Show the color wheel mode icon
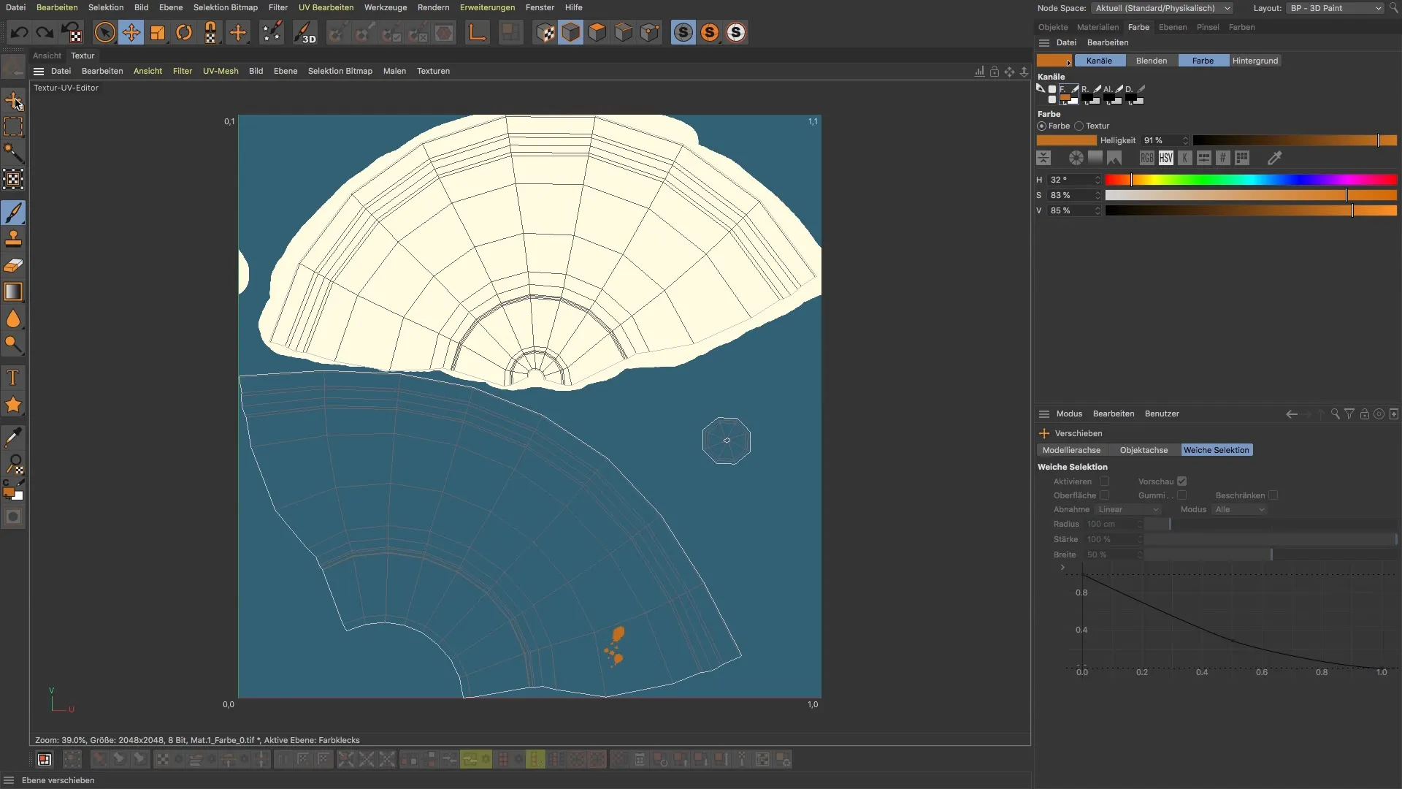The image size is (1402, 789). (x=1076, y=158)
